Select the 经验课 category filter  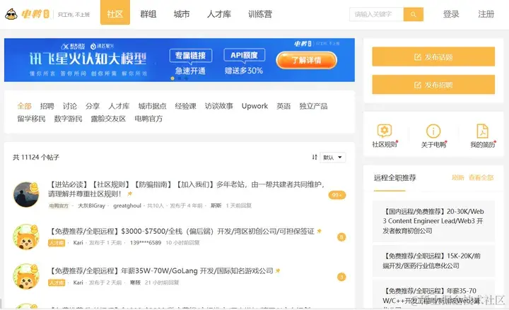pyautogui.click(x=186, y=106)
